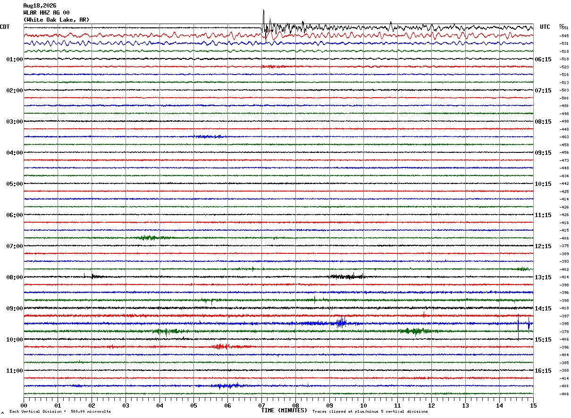Select the 01:00 CDT time label
Image resolution: width=571 pixels, height=418 pixels.
[x=14, y=59]
